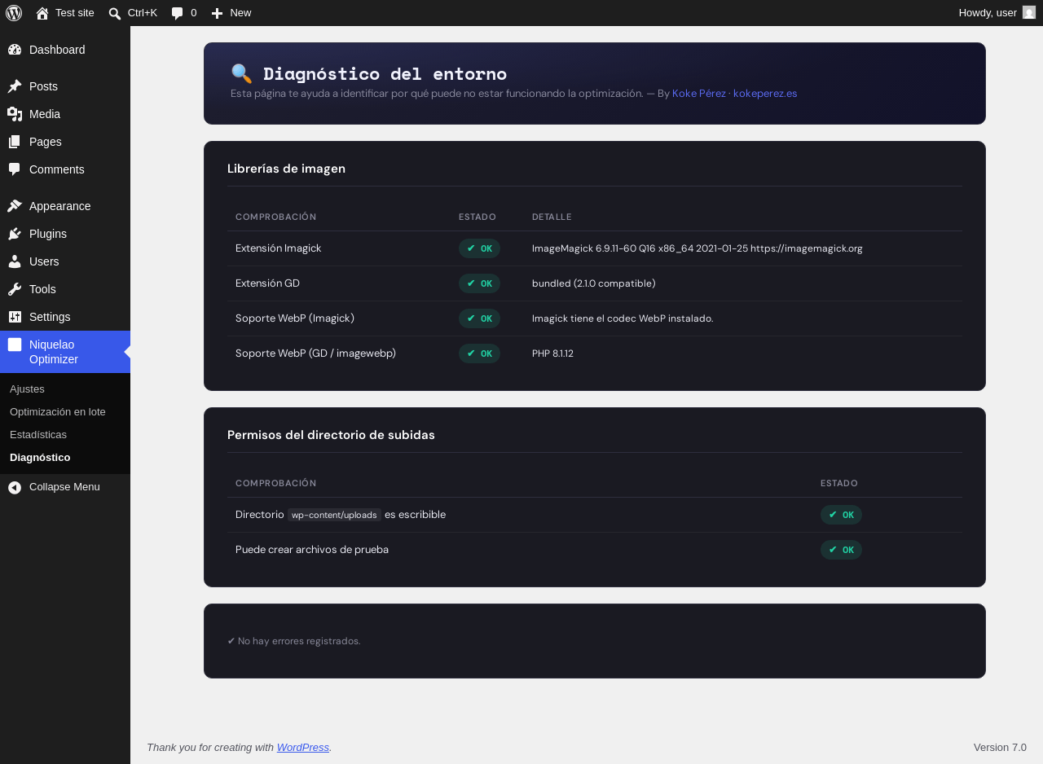The image size is (1043, 764).
Task: Open the comments bubble in admin bar
Action: click(178, 13)
